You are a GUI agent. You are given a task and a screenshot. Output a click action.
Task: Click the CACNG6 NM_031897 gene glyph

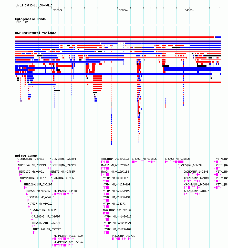(x=192, y=194)
